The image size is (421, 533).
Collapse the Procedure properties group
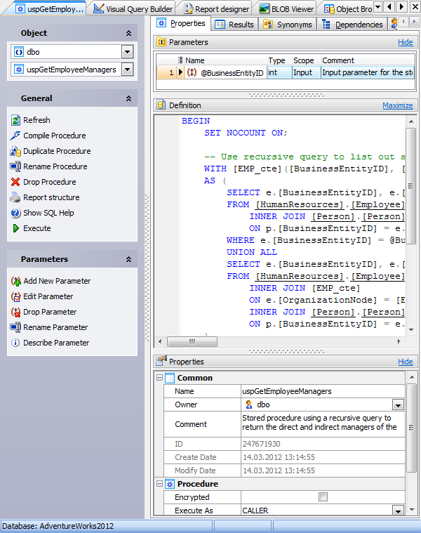pyautogui.click(x=159, y=484)
